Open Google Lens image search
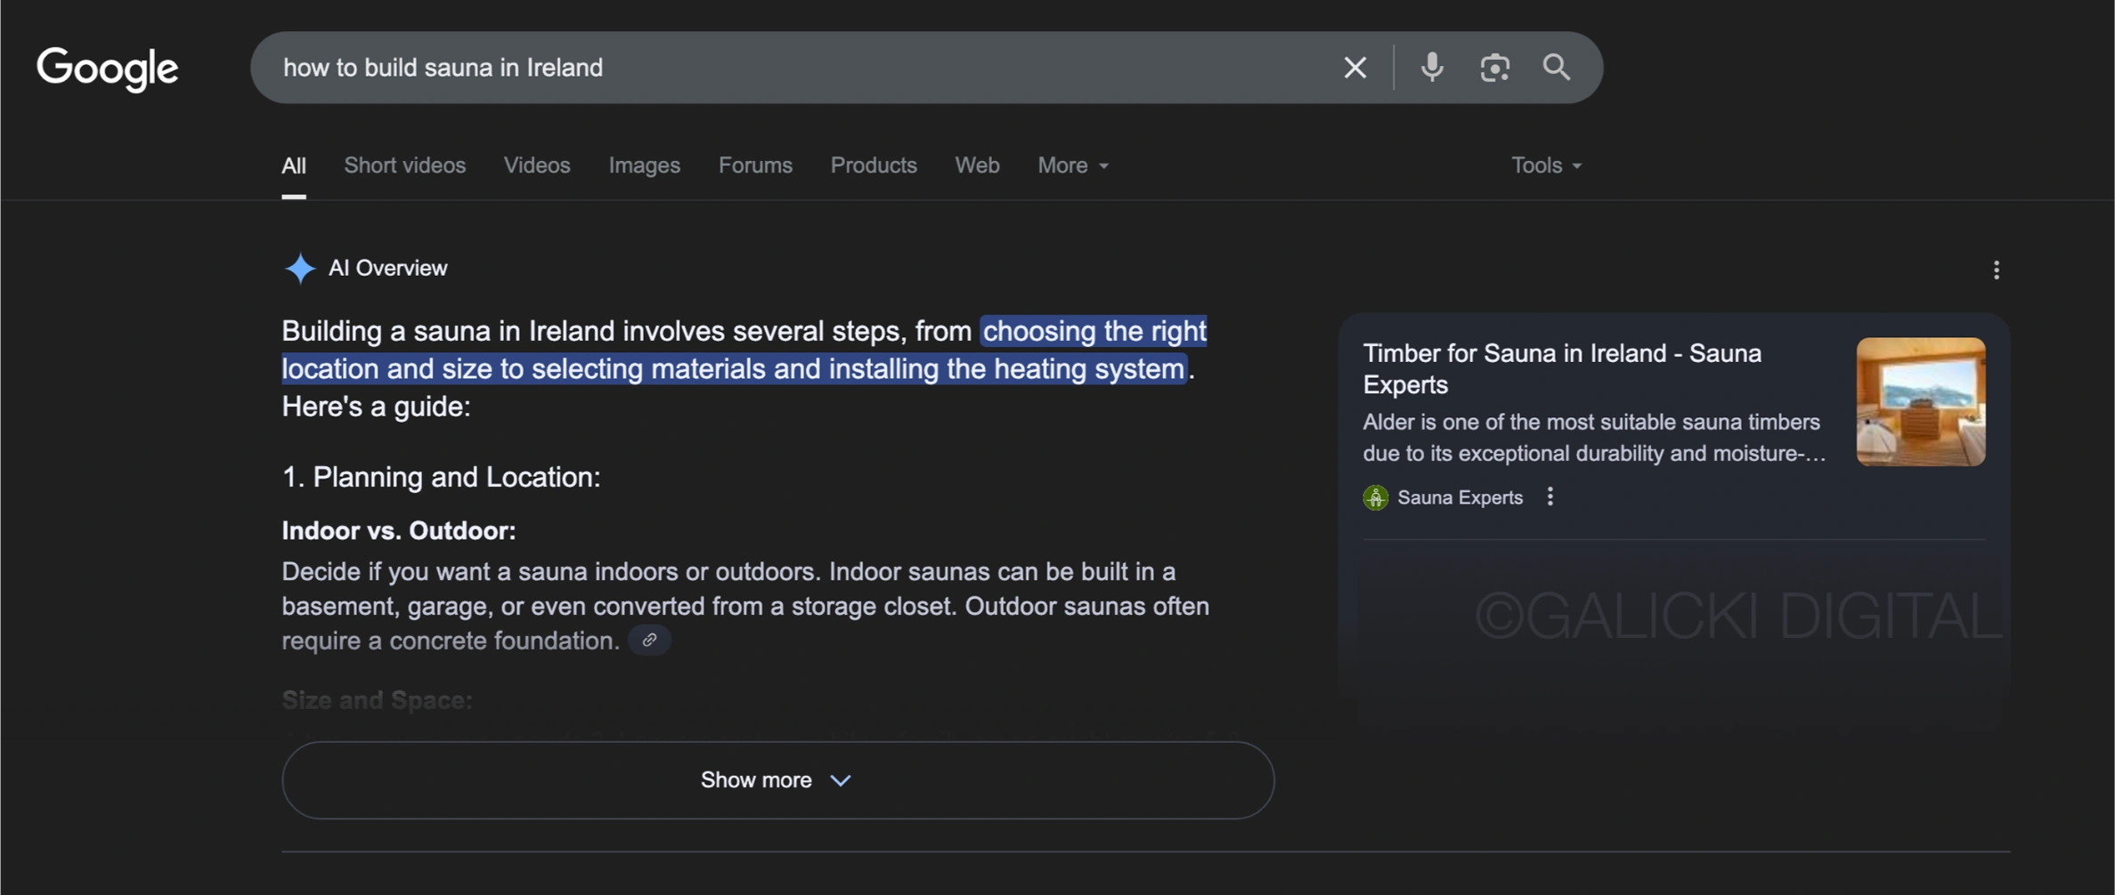 [x=1494, y=68]
